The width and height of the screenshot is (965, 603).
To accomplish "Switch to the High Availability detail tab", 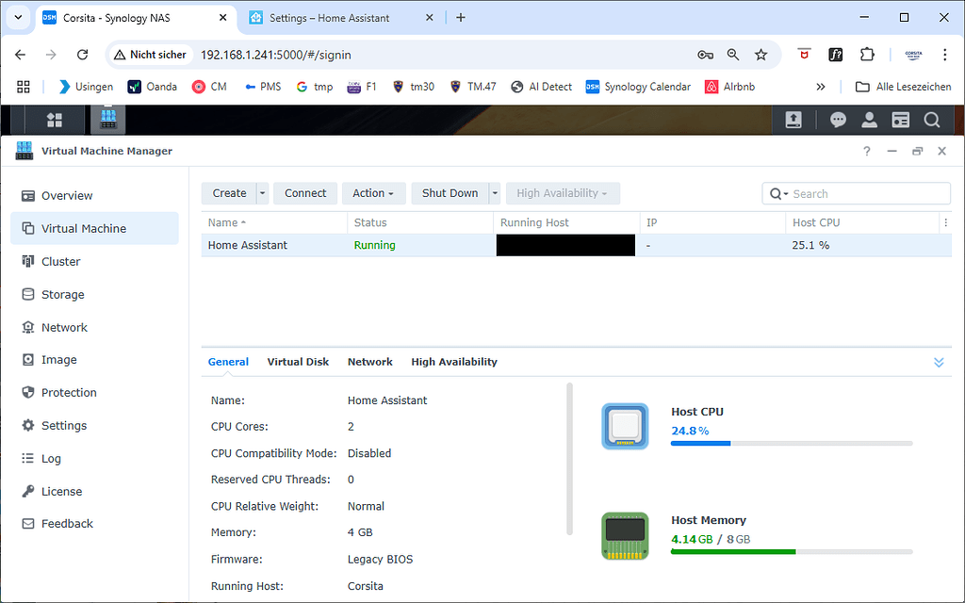I will tap(454, 362).
